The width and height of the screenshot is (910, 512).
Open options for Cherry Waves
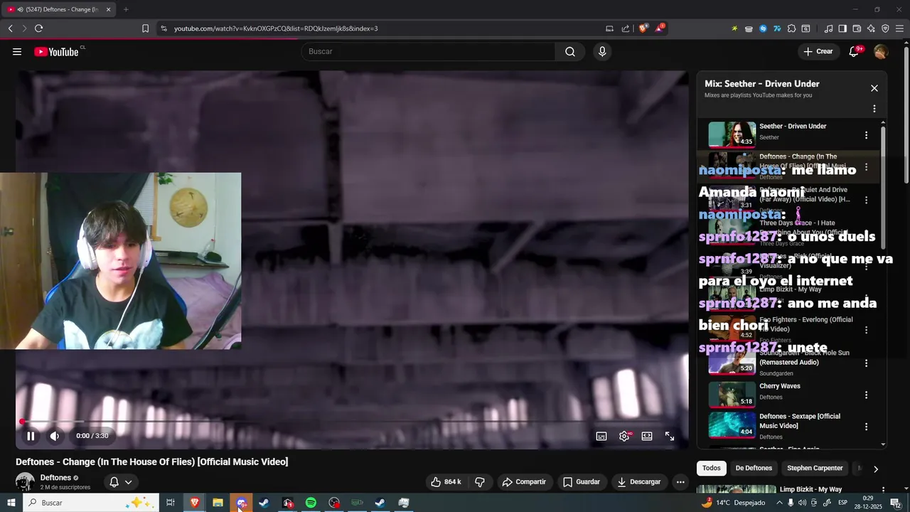866,395
